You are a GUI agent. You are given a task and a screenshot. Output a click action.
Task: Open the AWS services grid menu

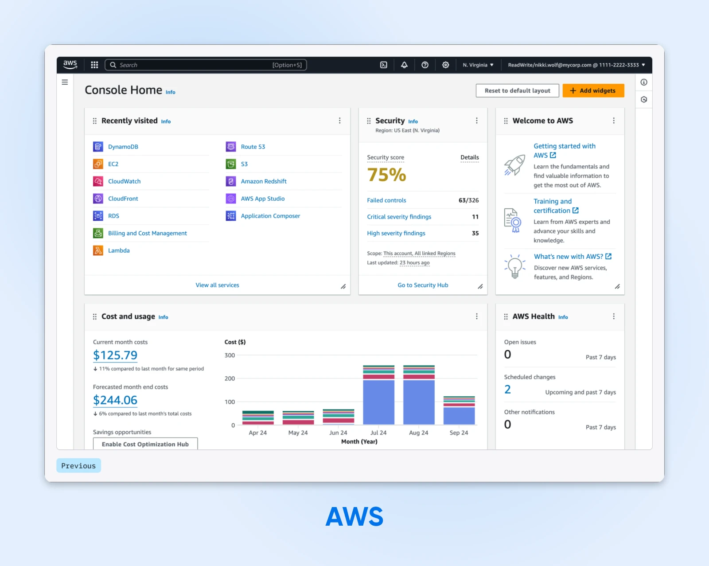pyautogui.click(x=94, y=65)
